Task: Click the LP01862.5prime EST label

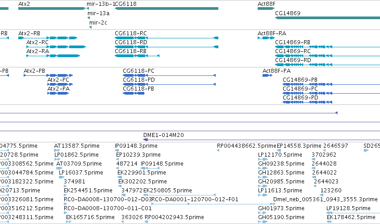Action: 76,155
